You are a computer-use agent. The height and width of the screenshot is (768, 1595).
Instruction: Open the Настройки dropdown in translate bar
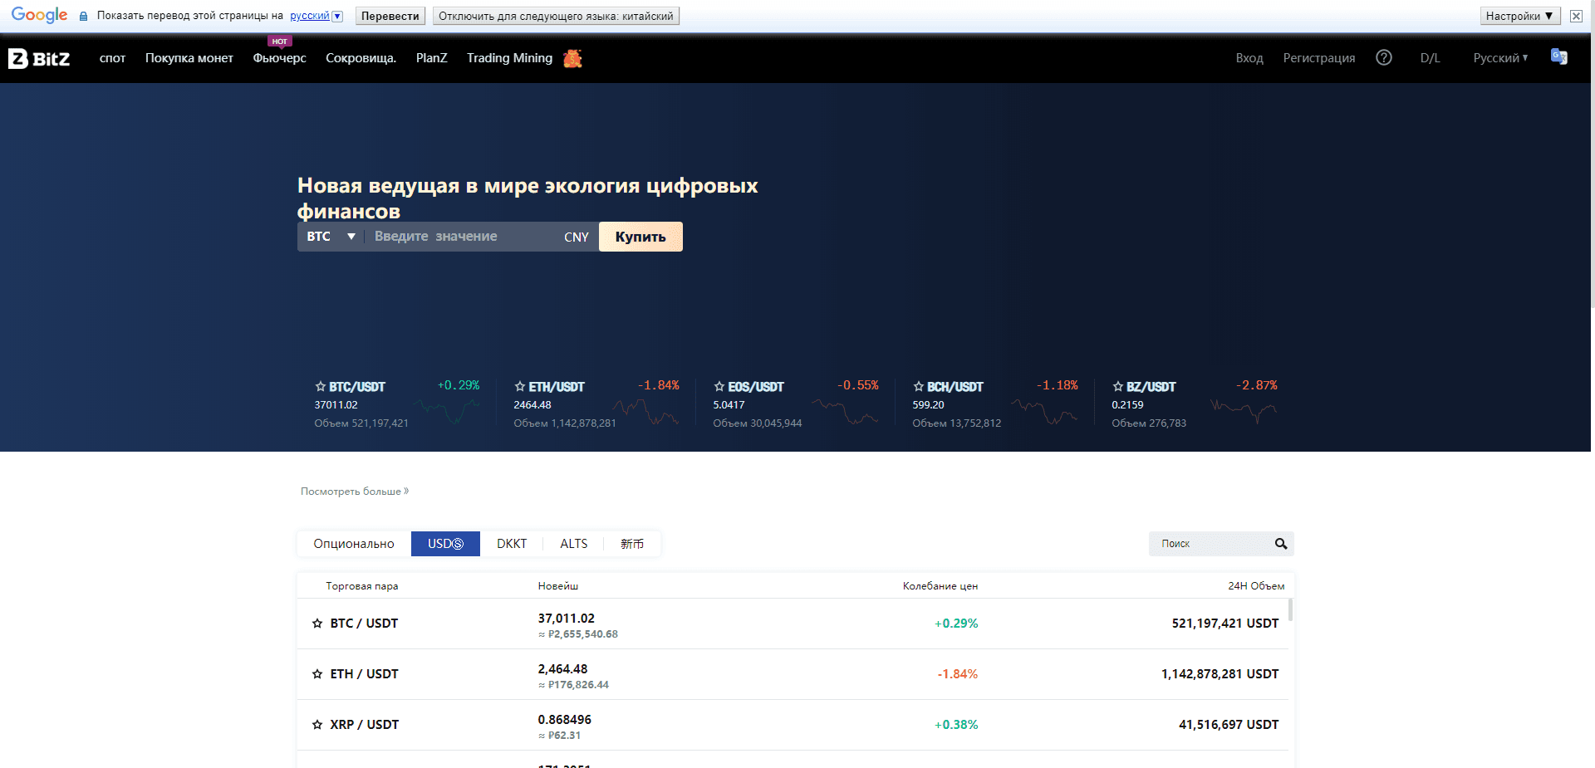click(x=1519, y=15)
